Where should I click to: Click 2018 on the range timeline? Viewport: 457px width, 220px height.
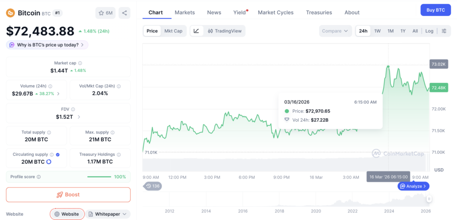click(x=279, y=211)
